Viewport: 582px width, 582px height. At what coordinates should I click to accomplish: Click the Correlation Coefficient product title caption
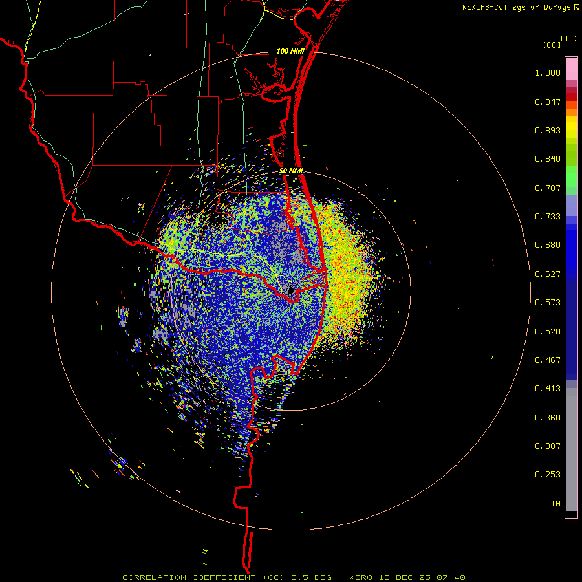[294, 577]
